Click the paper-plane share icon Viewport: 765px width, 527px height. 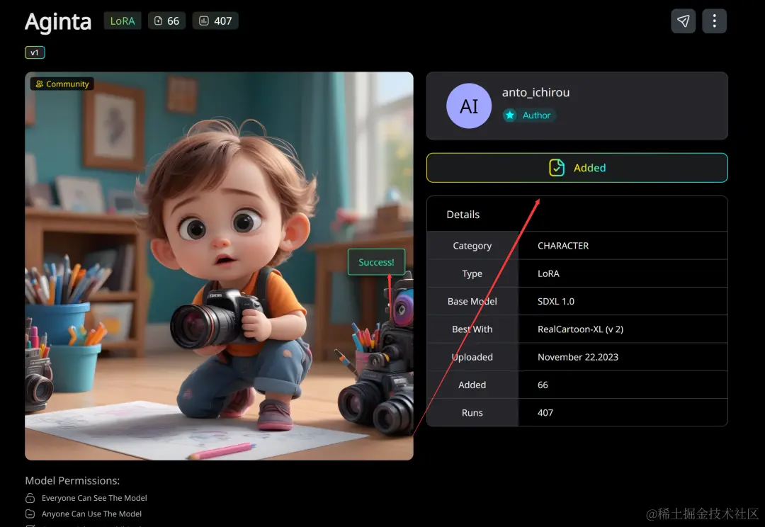683,21
